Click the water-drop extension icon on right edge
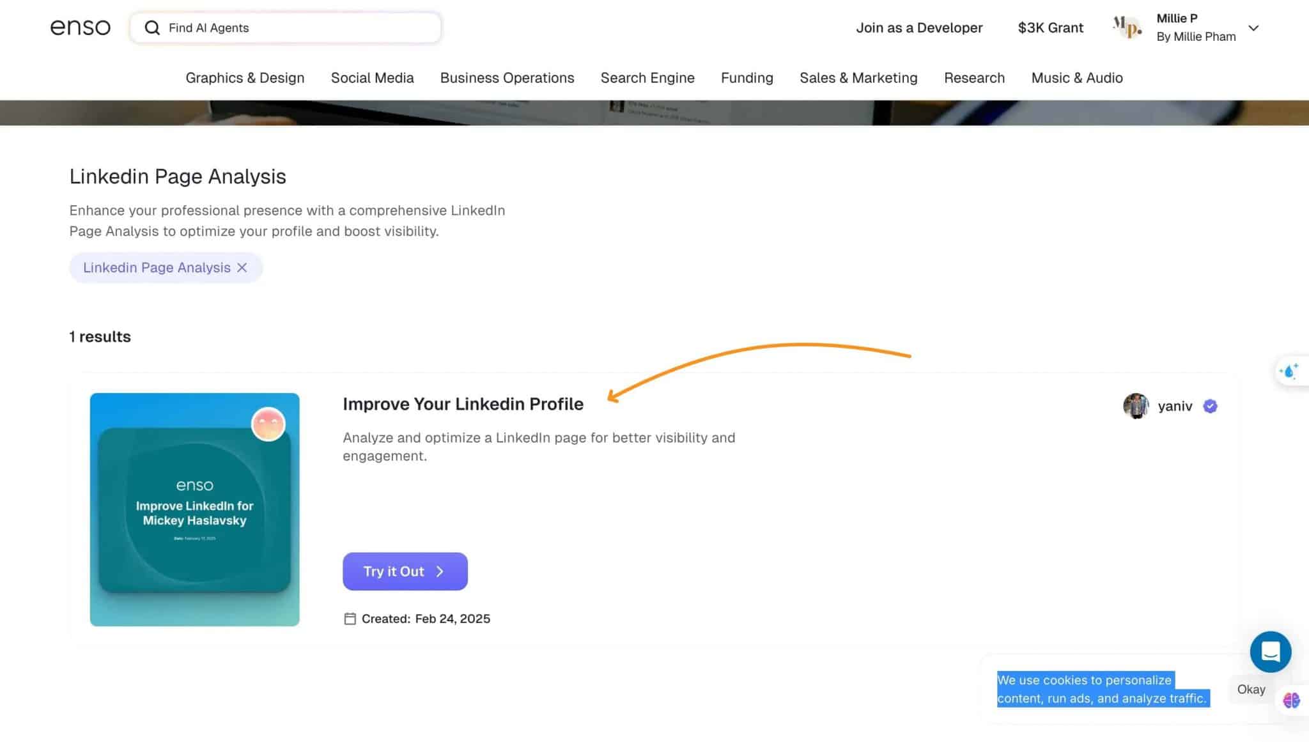1309x742 pixels. tap(1290, 371)
